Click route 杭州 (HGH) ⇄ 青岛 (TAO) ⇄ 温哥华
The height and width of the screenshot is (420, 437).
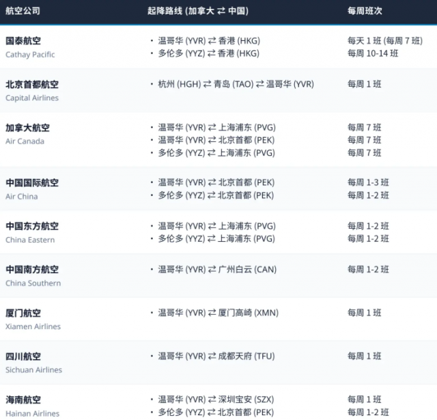point(236,84)
